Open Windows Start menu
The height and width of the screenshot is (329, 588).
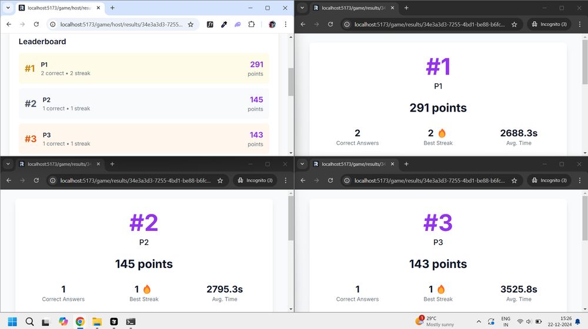(x=12, y=321)
